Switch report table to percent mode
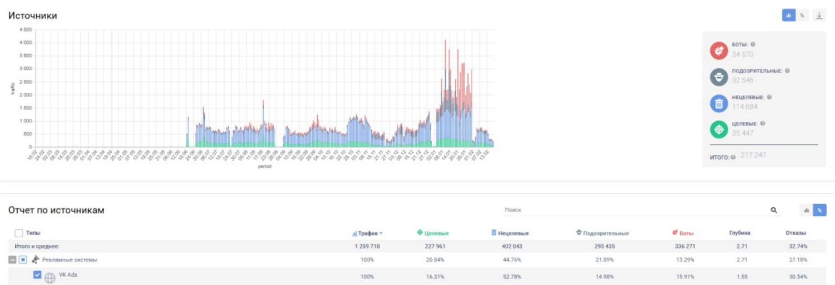Image resolution: width=835 pixels, height=285 pixels. coord(819,210)
